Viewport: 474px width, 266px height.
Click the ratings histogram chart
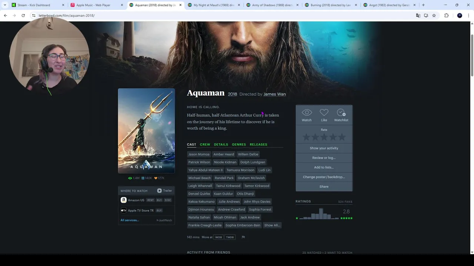click(x=319, y=214)
